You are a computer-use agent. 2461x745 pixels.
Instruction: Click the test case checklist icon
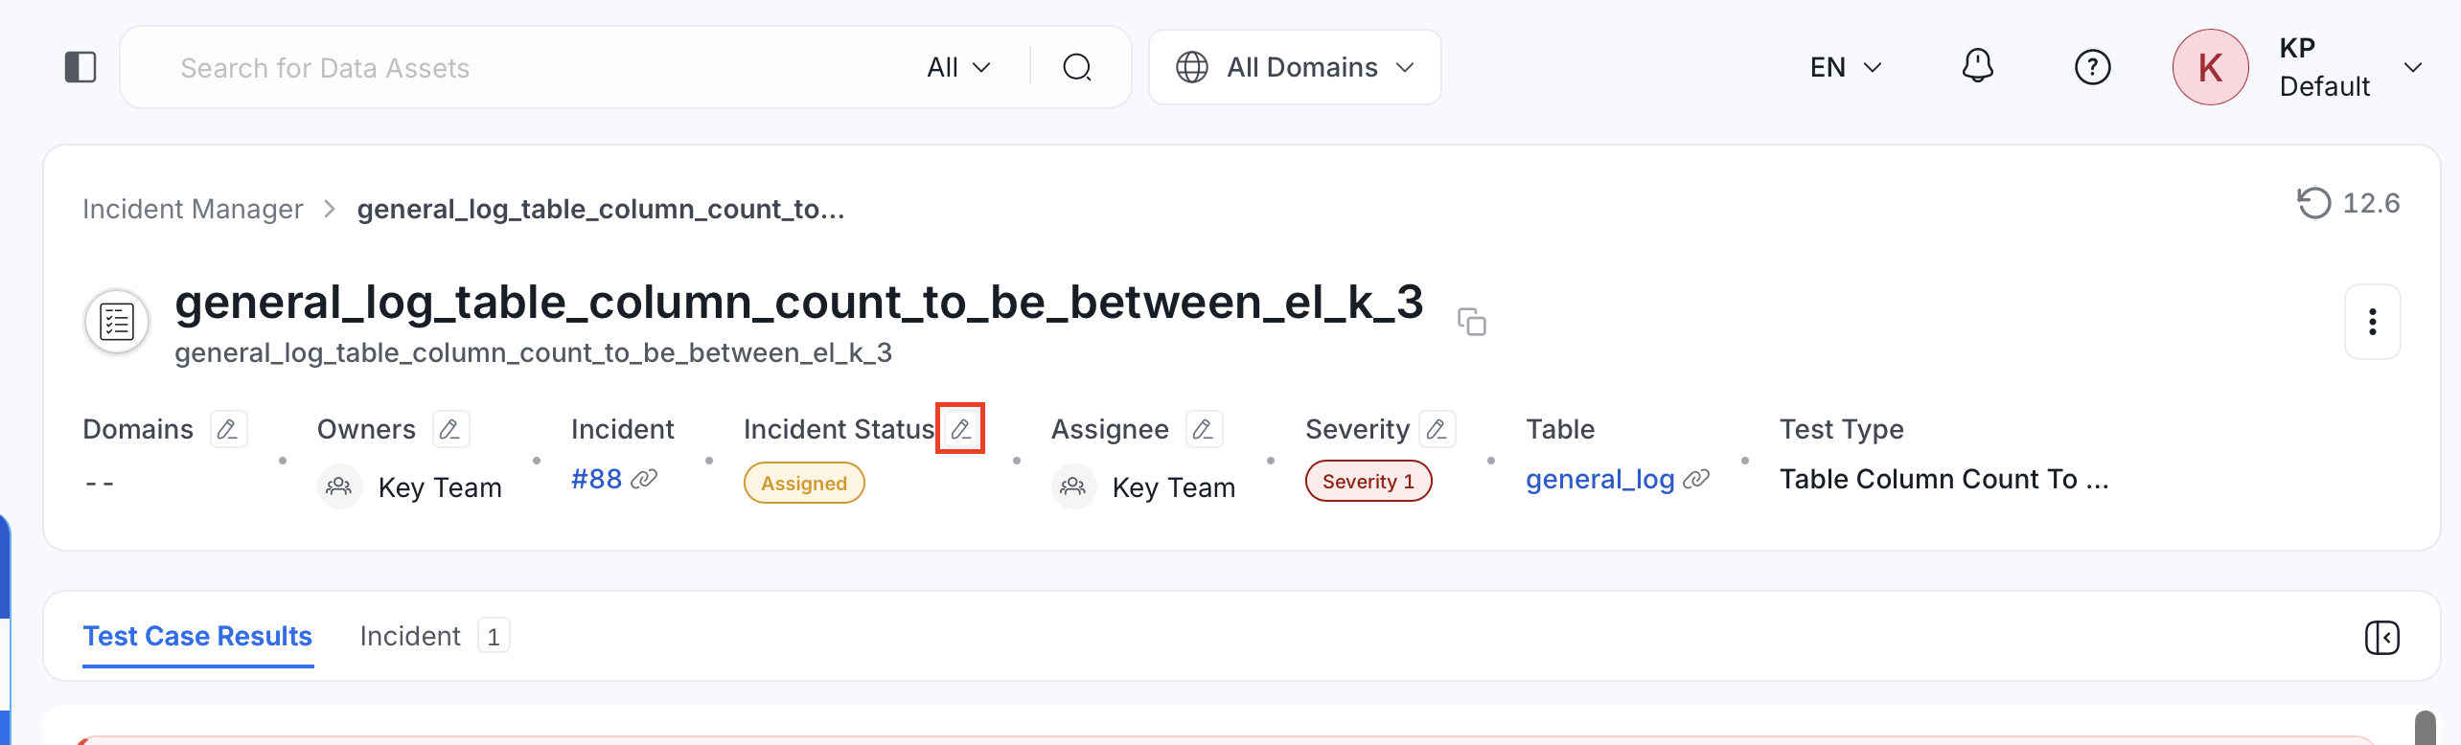(117, 322)
